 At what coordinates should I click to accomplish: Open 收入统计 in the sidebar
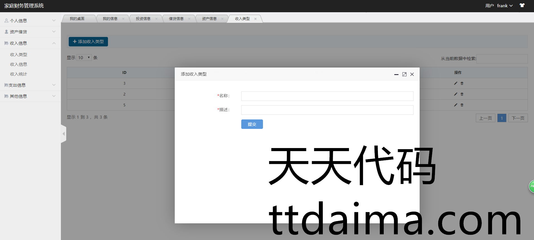tap(19, 74)
